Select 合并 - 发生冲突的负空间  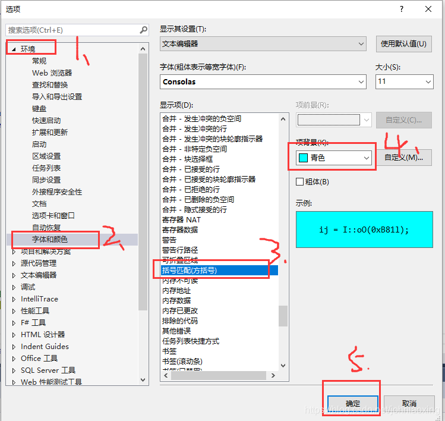(x=202, y=119)
